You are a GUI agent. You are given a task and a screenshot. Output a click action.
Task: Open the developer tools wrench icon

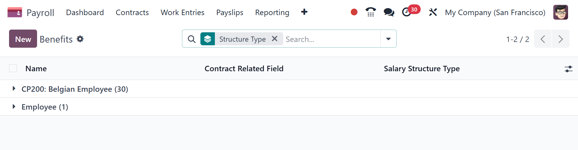pos(433,12)
